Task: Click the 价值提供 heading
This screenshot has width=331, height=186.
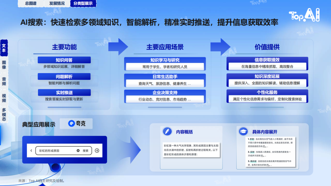Action: pyautogui.click(x=267, y=47)
